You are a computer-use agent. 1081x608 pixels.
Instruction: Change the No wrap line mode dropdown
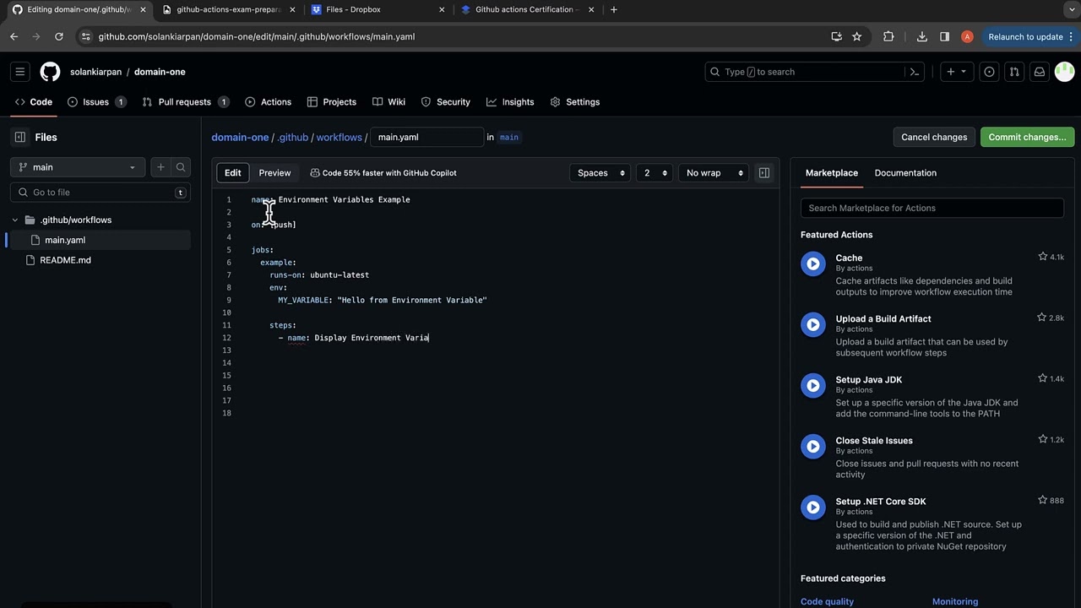tap(714, 173)
